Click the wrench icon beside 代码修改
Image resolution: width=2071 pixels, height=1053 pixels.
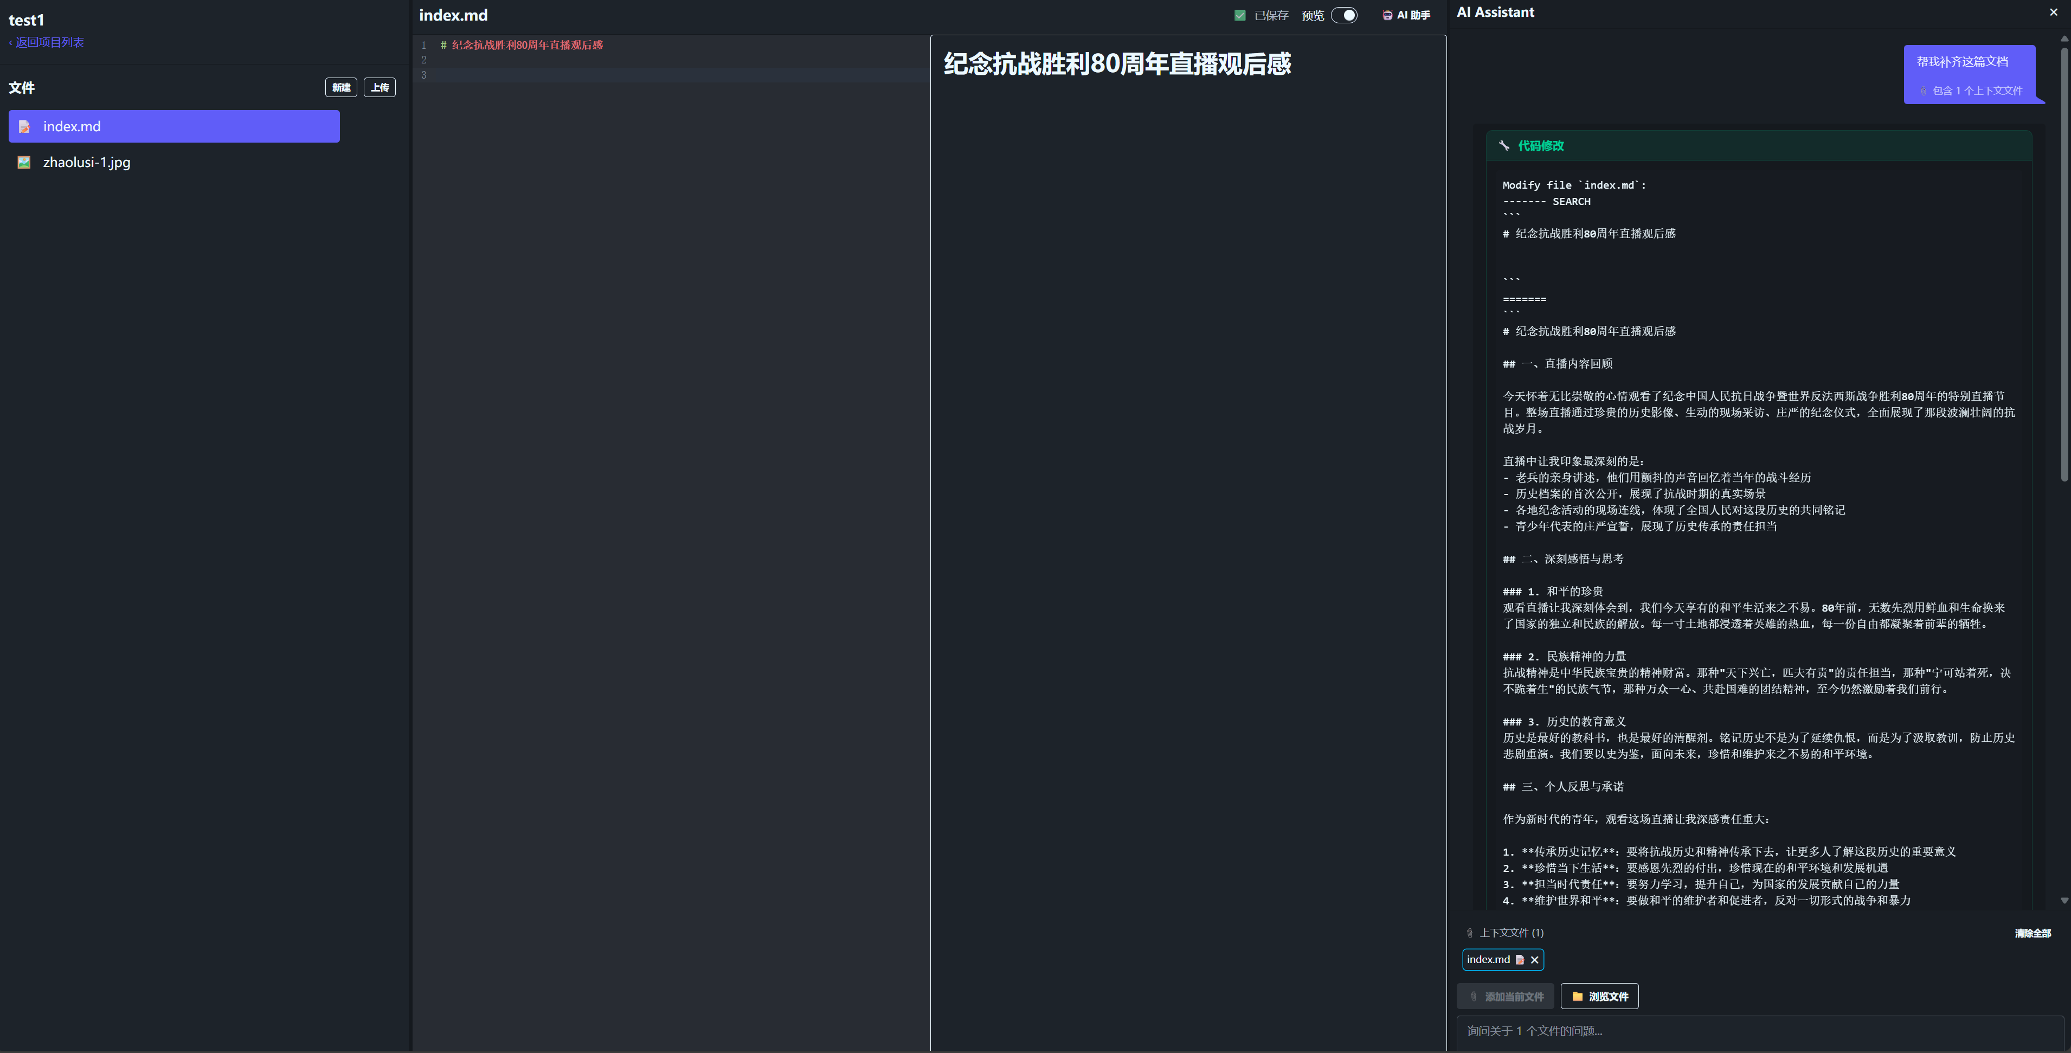1504,145
